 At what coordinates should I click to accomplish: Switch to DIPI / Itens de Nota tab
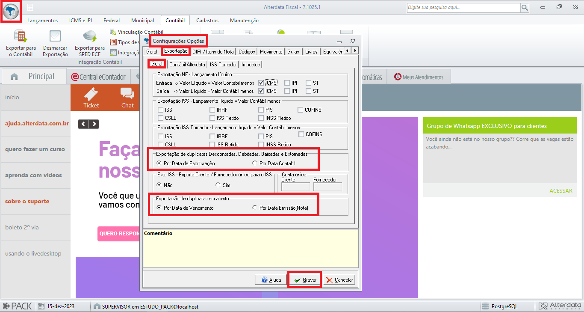point(213,52)
